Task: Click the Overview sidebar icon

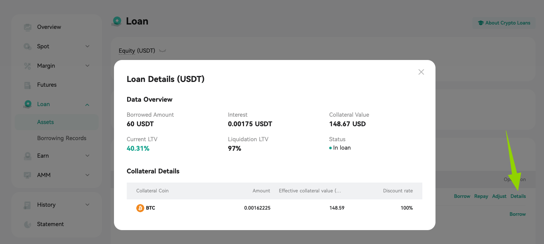Action: click(x=27, y=27)
